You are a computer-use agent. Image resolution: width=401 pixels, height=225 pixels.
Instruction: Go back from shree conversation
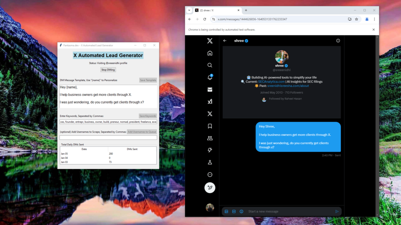225,41
